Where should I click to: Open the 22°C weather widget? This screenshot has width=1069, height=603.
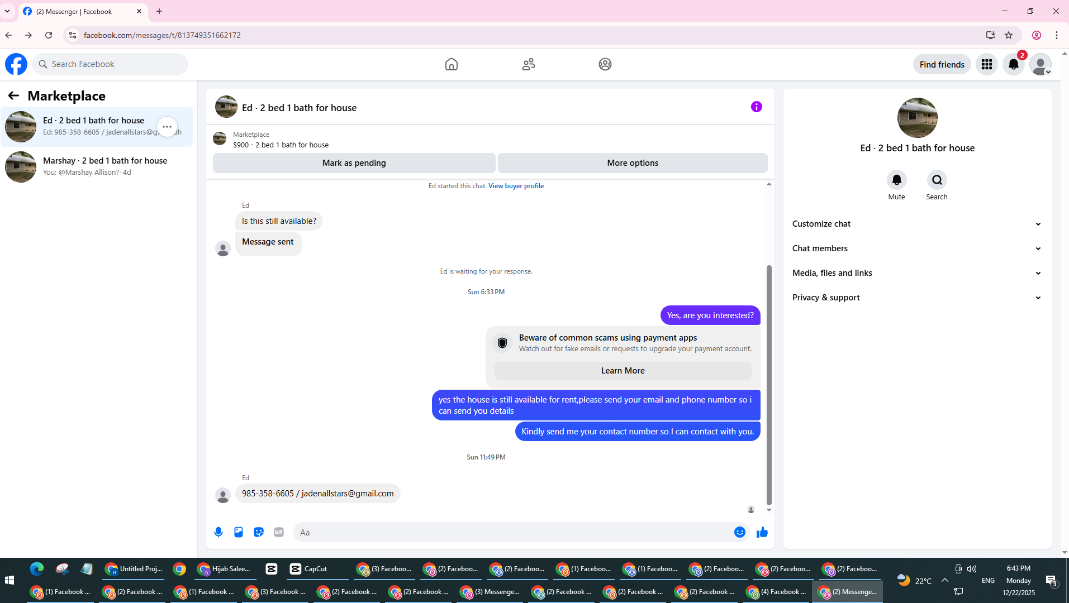[x=914, y=581]
